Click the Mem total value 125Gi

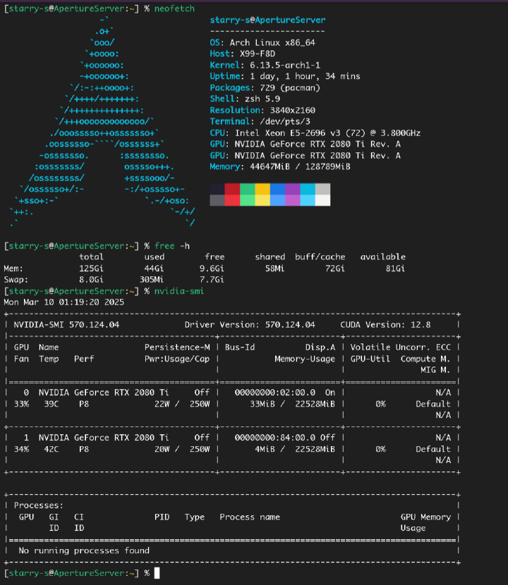(x=91, y=269)
